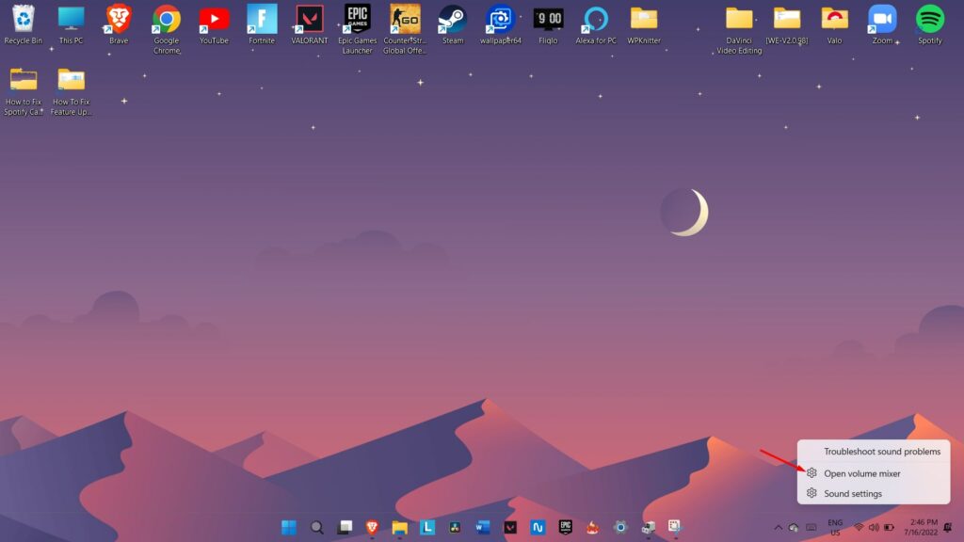The height and width of the screenshot is (542, 964).
Task: Select the Steam desktop icon
Action: [453, 19]
